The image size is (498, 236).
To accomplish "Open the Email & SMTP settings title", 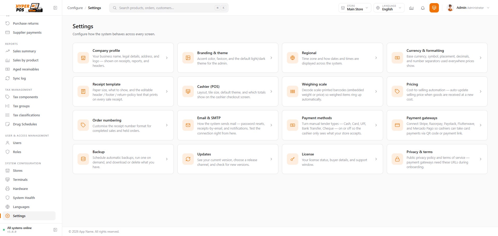I will coord(209,118).
